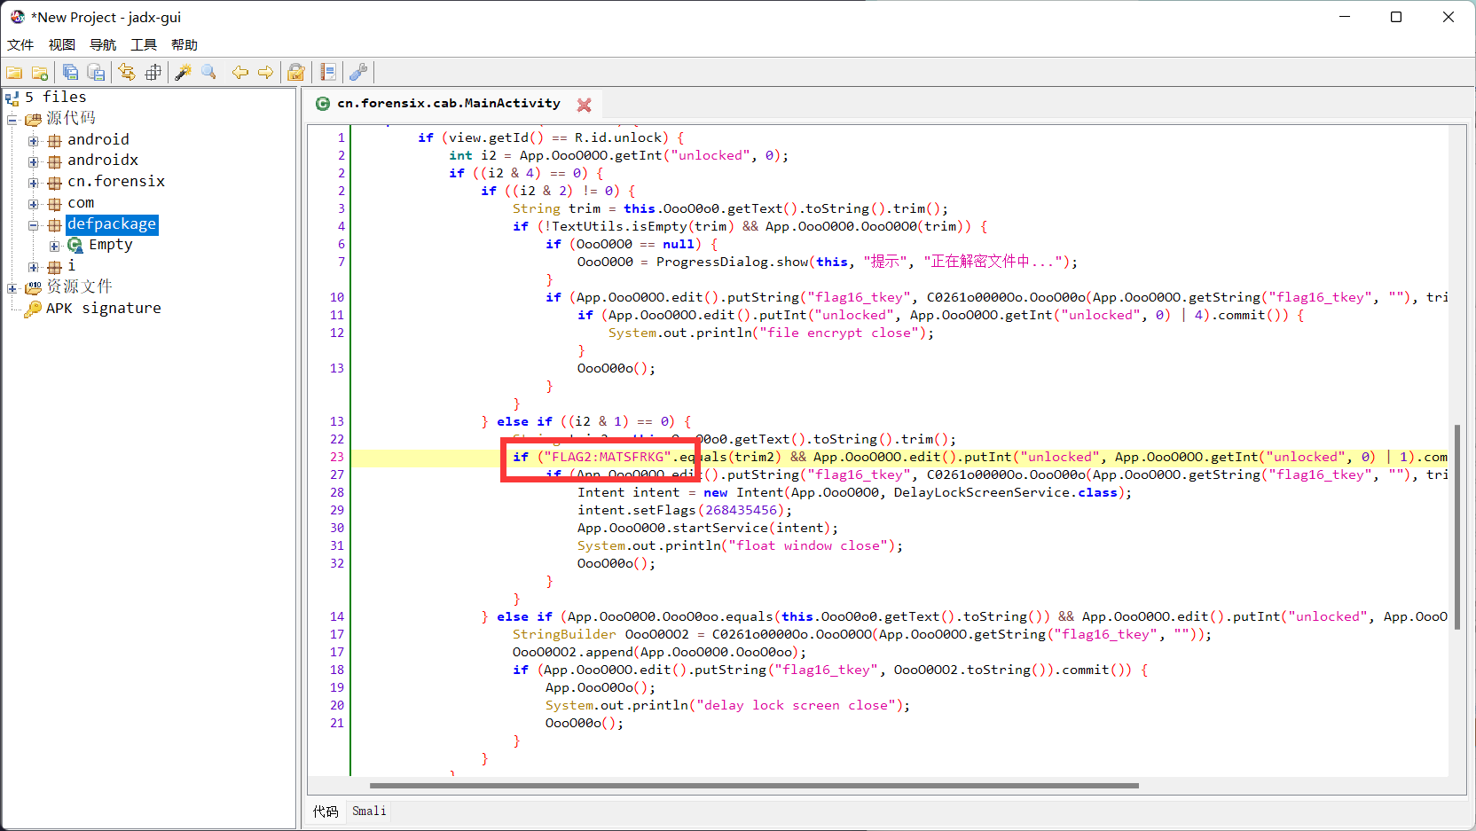Screen dimensions: 1476x831
Task: Click the key icon beside APK signature
Action: pyautogui.click(x=33, y=309)
